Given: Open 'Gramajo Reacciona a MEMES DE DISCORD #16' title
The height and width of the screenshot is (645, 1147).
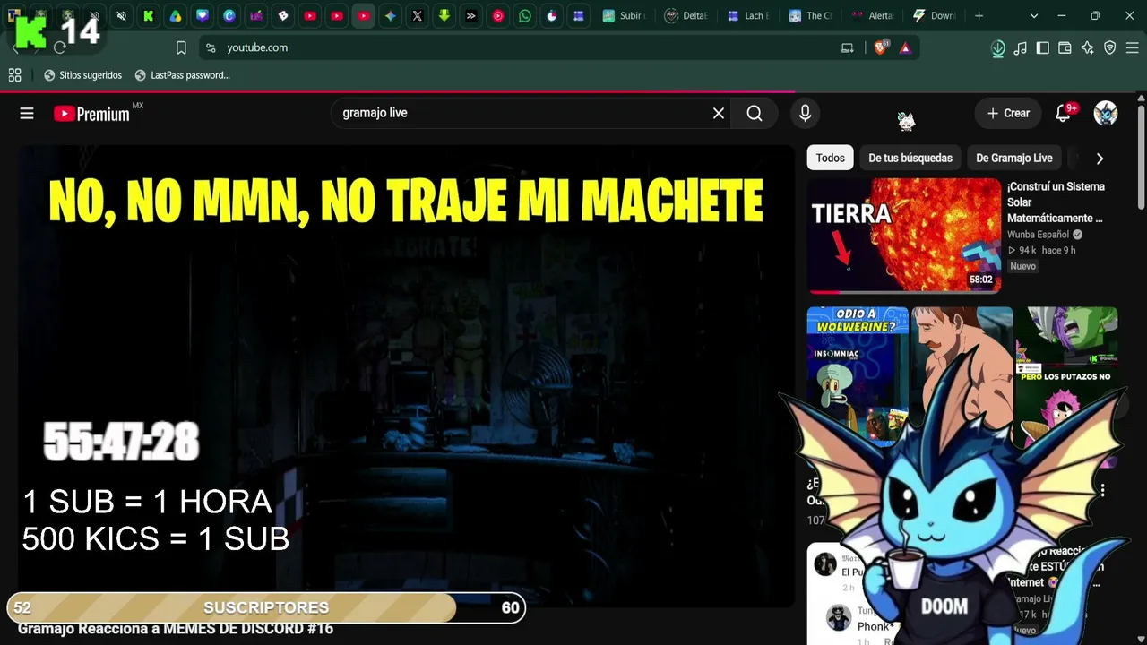Looking at the screenshot, I should click(176, 629).
